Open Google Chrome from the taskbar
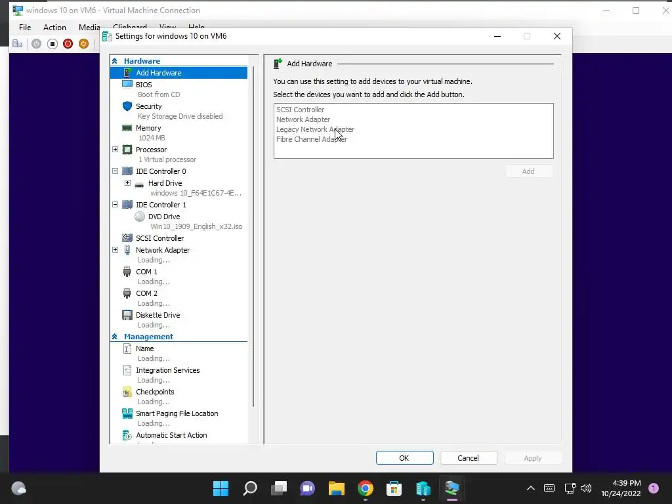Image resolution: width=672 pixels, height=504 pixels. click(x=366, y=488)
